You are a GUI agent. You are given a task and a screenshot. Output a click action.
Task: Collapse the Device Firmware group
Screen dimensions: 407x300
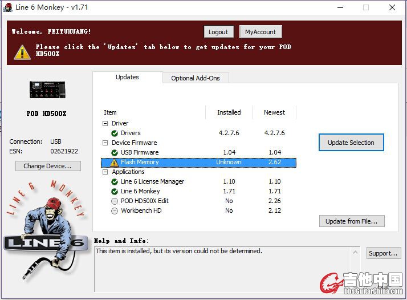pyautogui.click(x=105, y=143)
